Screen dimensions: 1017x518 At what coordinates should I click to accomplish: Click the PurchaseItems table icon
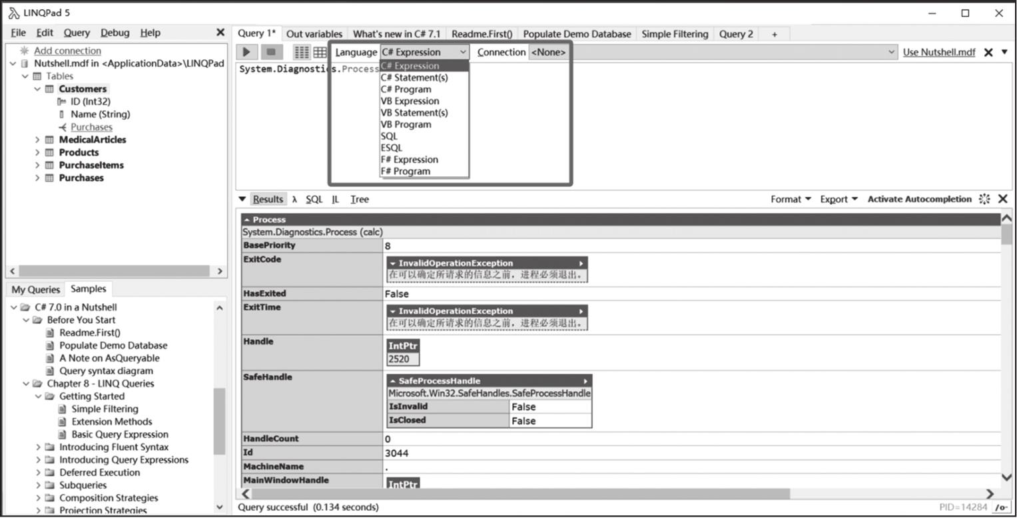[49, 165]
